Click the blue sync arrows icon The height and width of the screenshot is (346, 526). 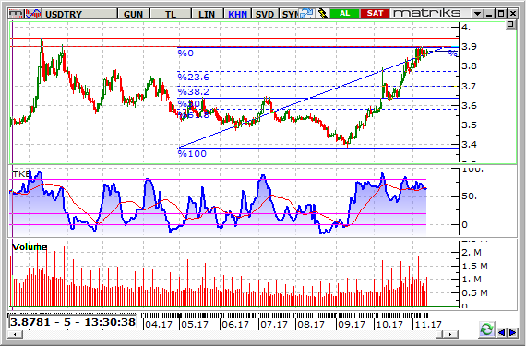click(306, 14)
